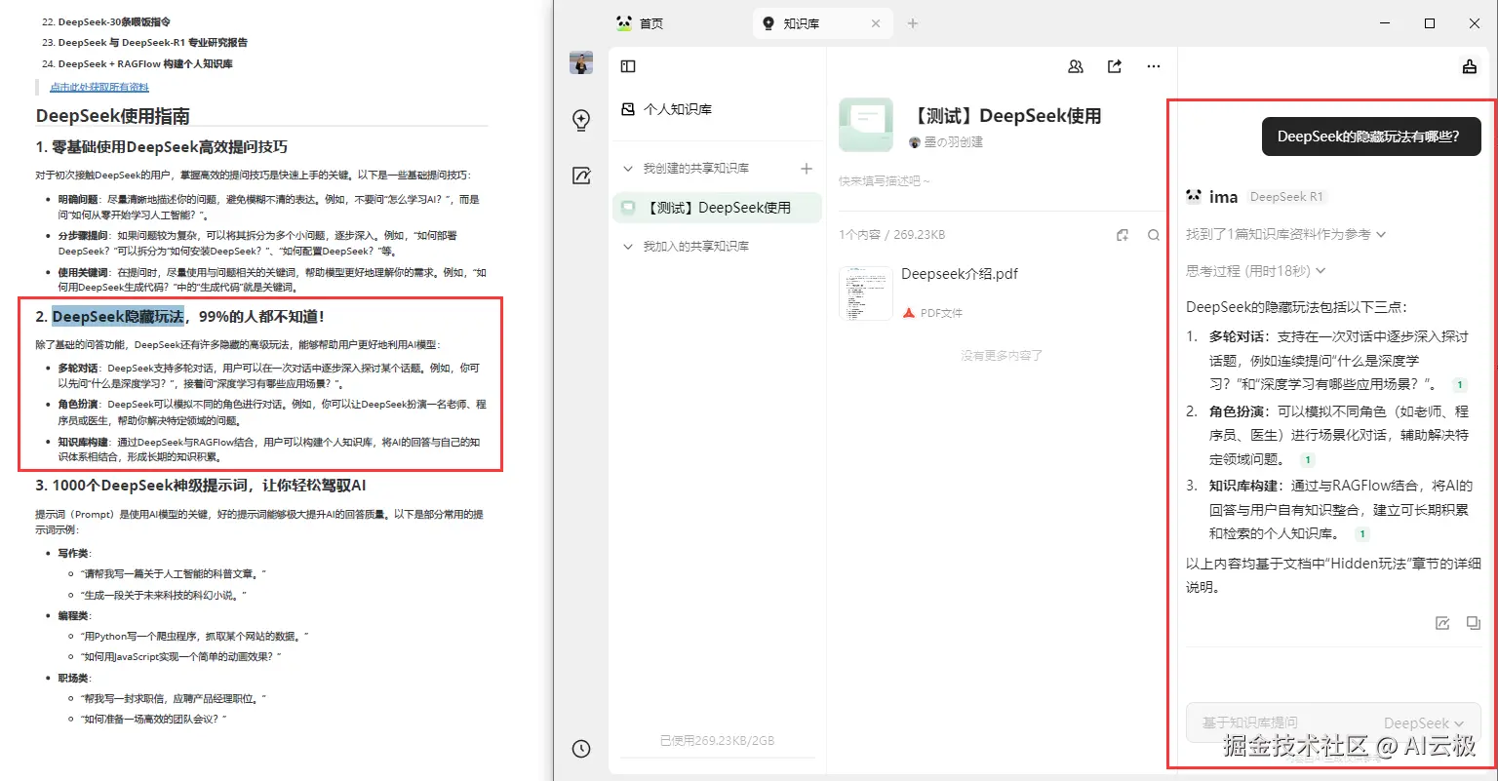This screenshot has width=1498, height=781.
Task: Click citation 1 after 多轮对话 answer
Action: click(x=1460, y=385)
